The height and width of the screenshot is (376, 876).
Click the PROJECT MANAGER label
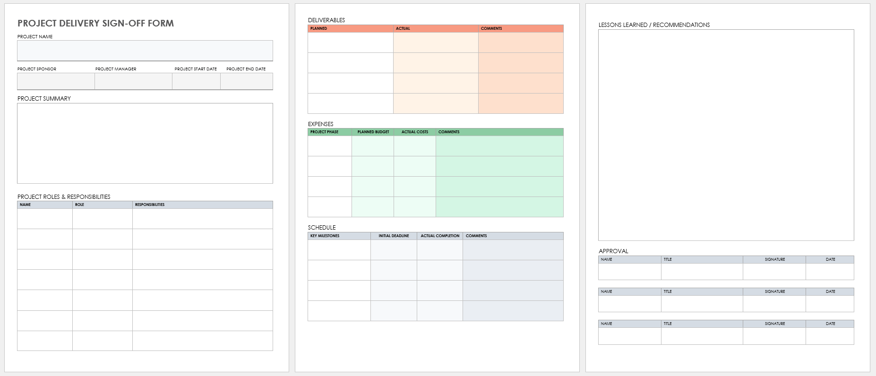(x=116, y=69)
